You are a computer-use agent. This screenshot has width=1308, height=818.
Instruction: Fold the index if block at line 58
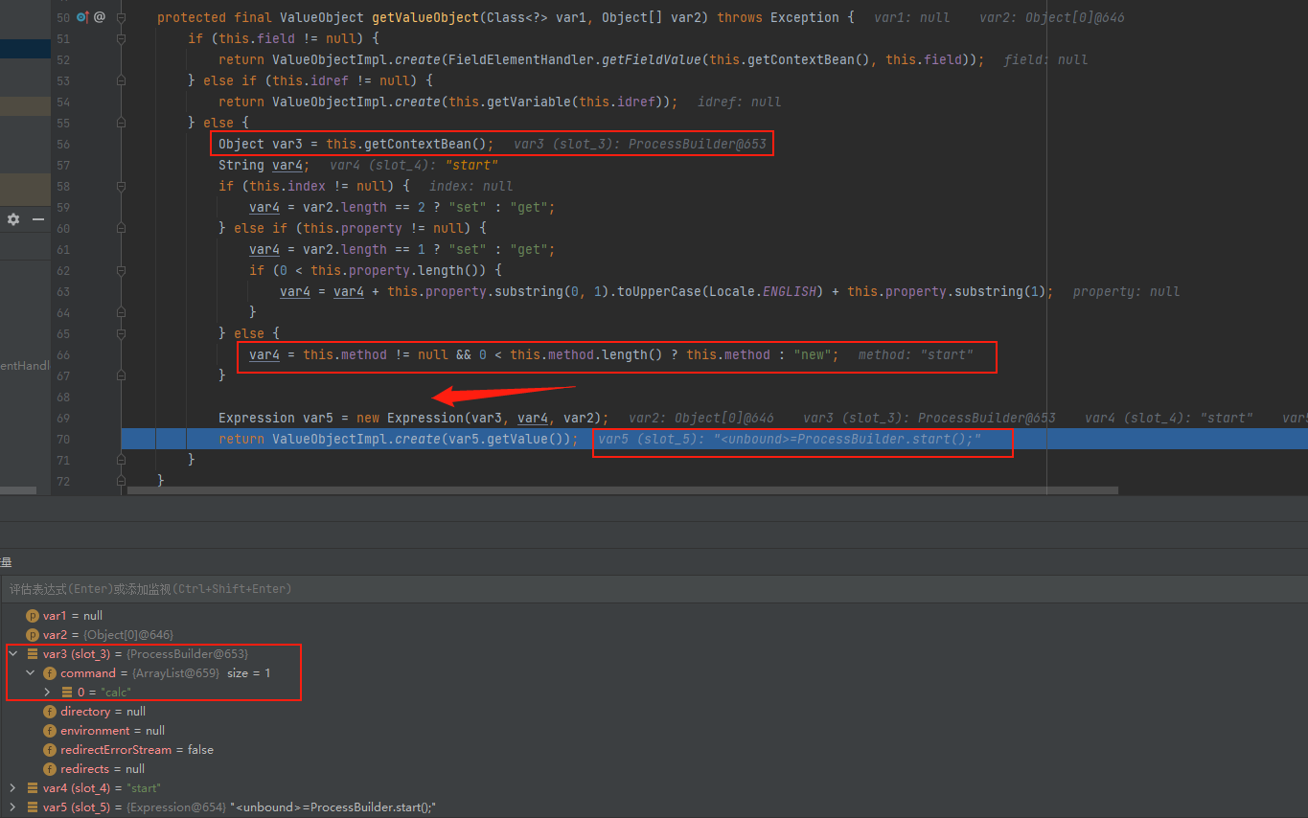[x=121, y=186]
